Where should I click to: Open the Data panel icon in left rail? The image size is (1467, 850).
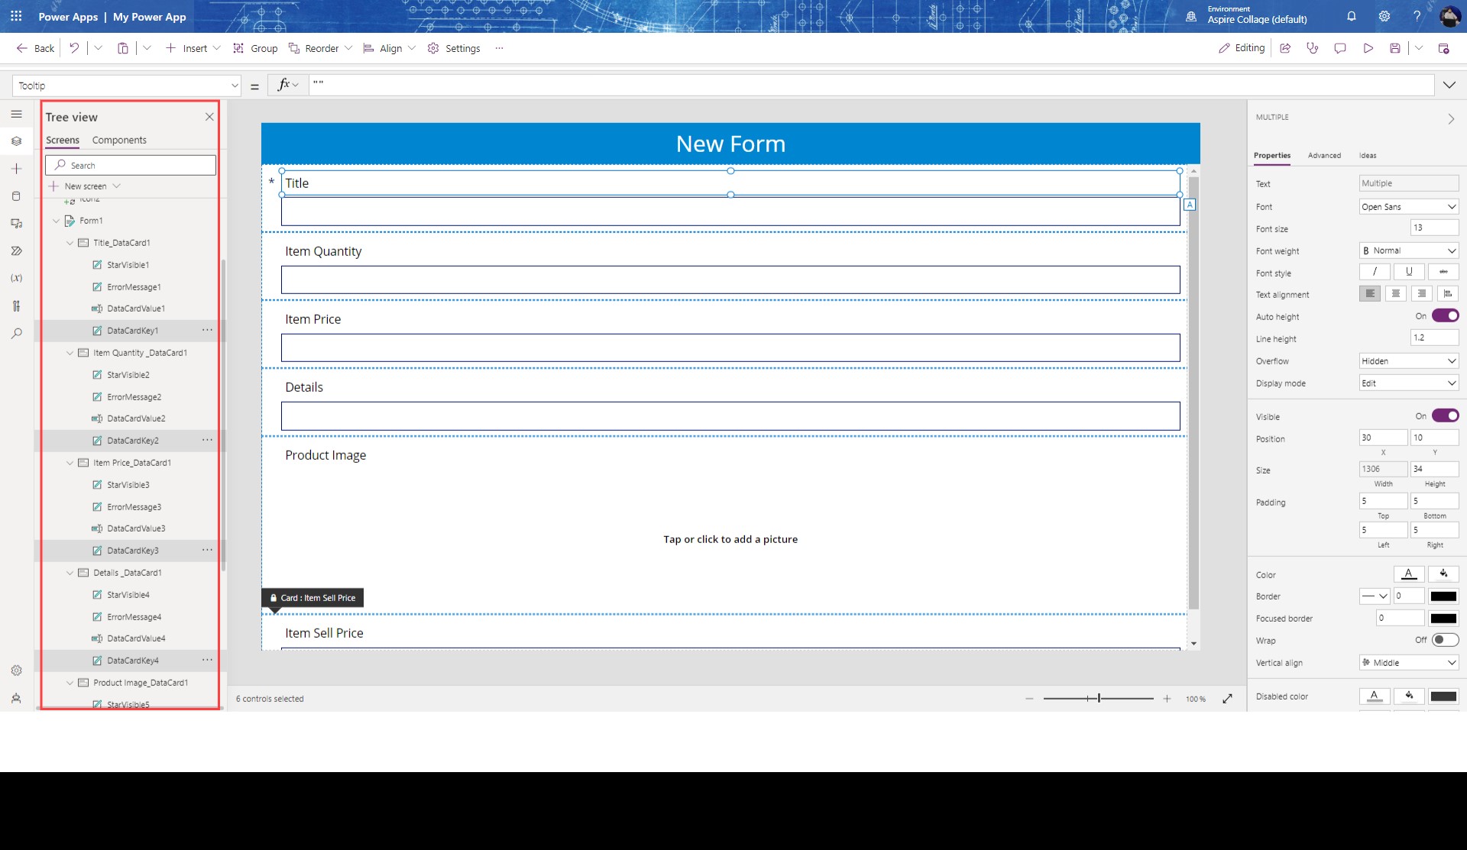[16, 196]
